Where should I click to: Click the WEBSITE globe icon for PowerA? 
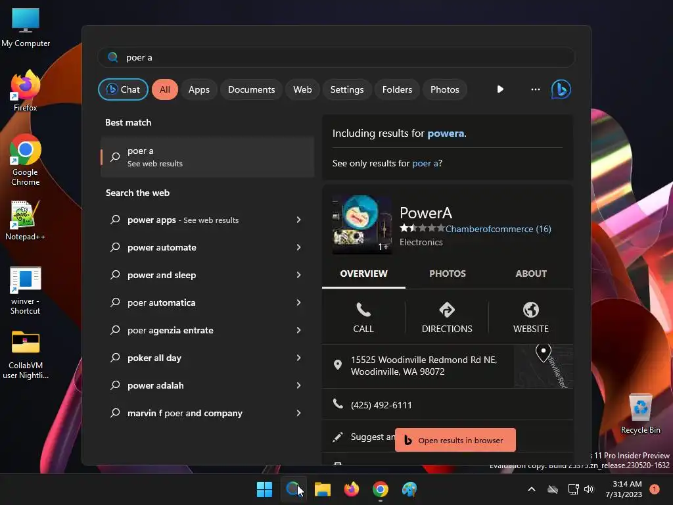530,318
